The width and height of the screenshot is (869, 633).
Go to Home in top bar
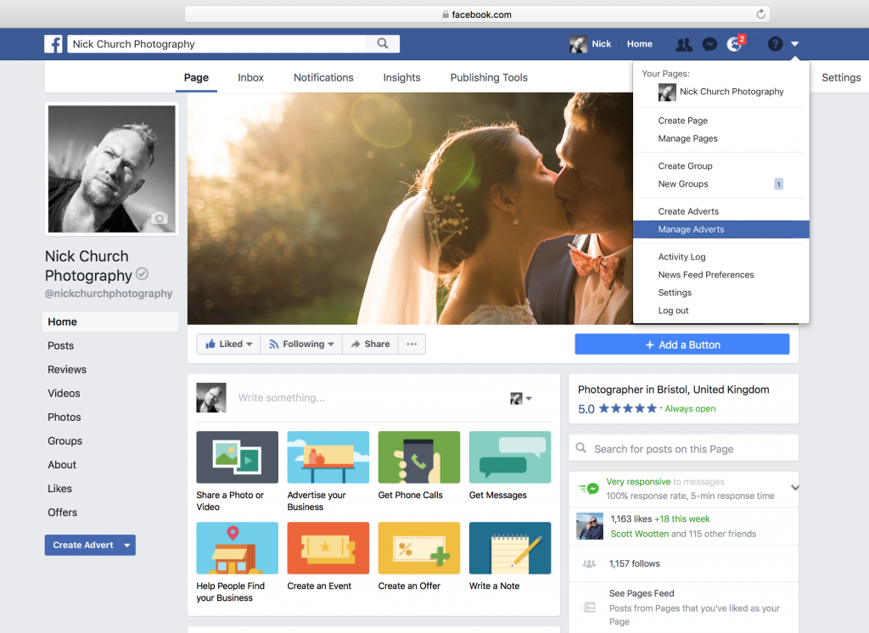click(x=640, y=44)
